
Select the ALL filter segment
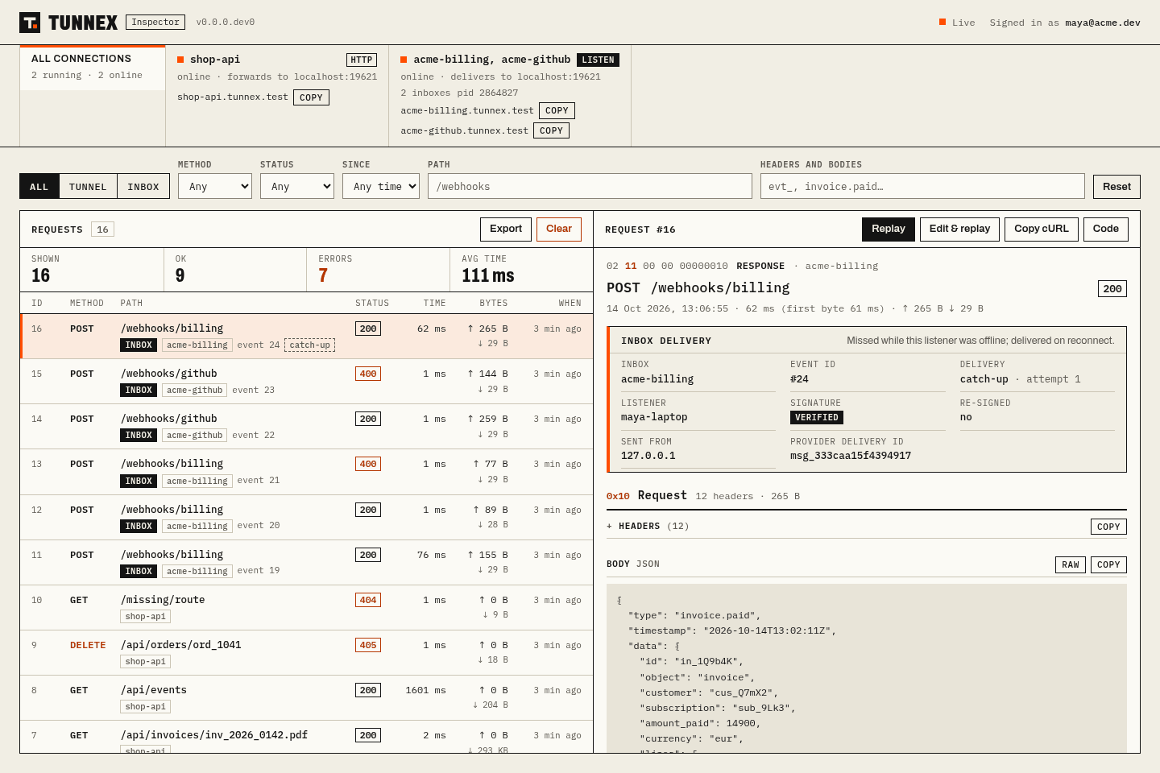click(39, 186)
